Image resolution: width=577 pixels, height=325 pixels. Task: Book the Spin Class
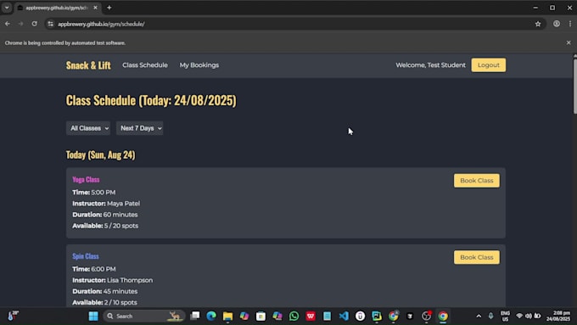(477, 257)
